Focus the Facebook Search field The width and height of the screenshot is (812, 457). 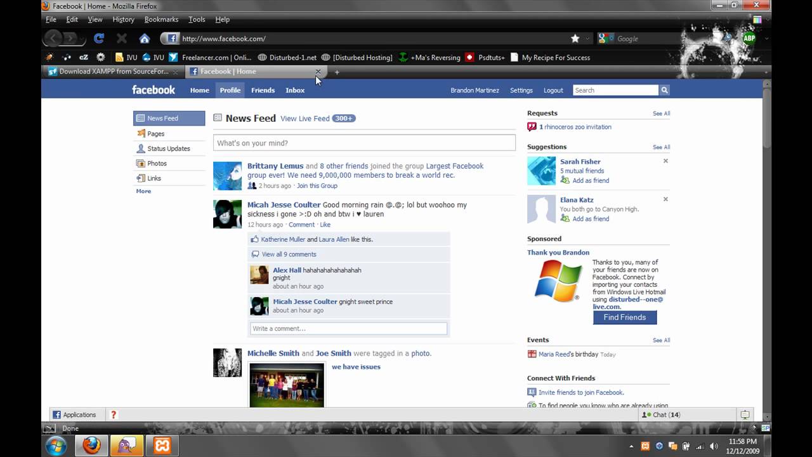(615, 90)
